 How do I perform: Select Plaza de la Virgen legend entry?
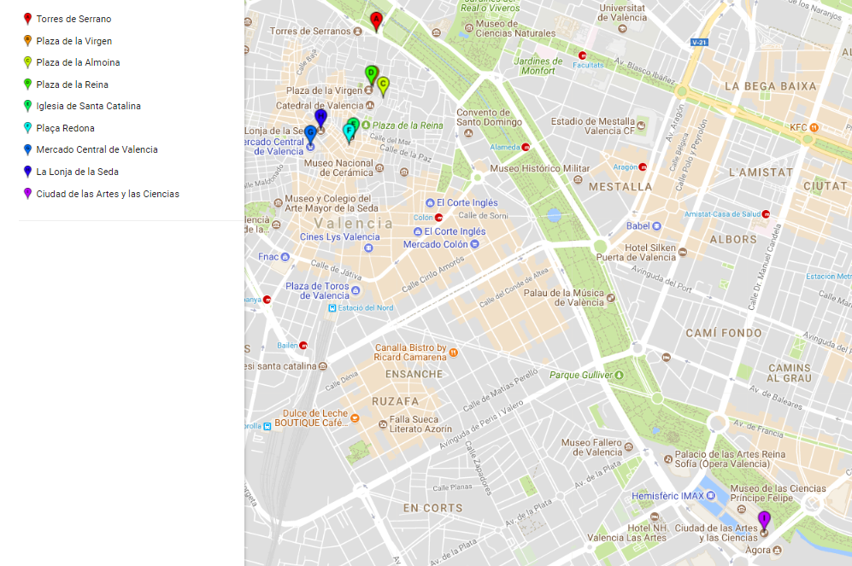click(73, 41)
